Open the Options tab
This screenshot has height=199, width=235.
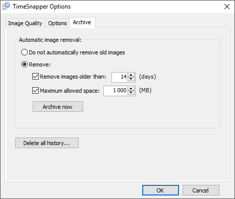click(57, 23)
